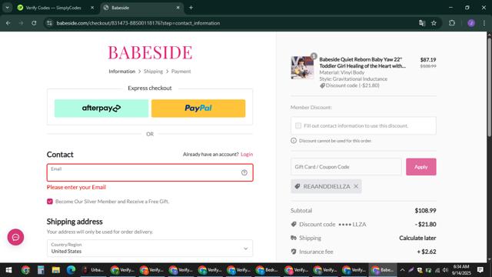
Task: Switch to the Verify Codes — SimplyCodes tab
Action: click(x=53, y=8)
